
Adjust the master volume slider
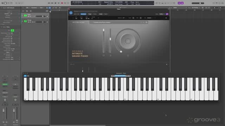pyautogui.click(x=198, y=3)
